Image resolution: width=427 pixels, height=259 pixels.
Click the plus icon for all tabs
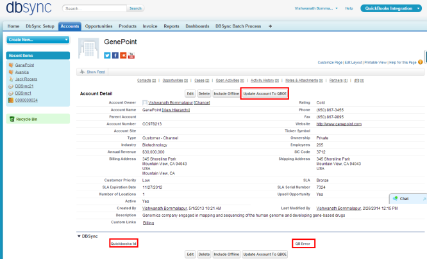pyautogui.click(x=270, y=26)
